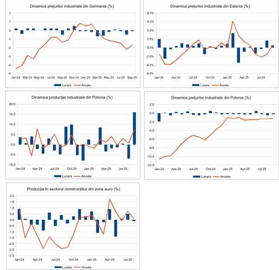
Task: Click the Jan-24 axis label in Germany chart
Action: tap(15, 78)
